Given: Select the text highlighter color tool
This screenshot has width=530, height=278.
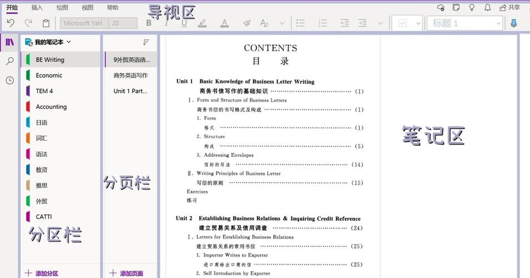Looking at the screenshot, I should point(202,23).
